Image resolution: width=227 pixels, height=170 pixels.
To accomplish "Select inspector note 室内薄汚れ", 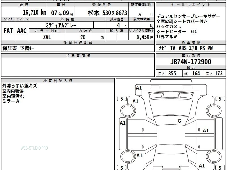I will pos(13,96).
